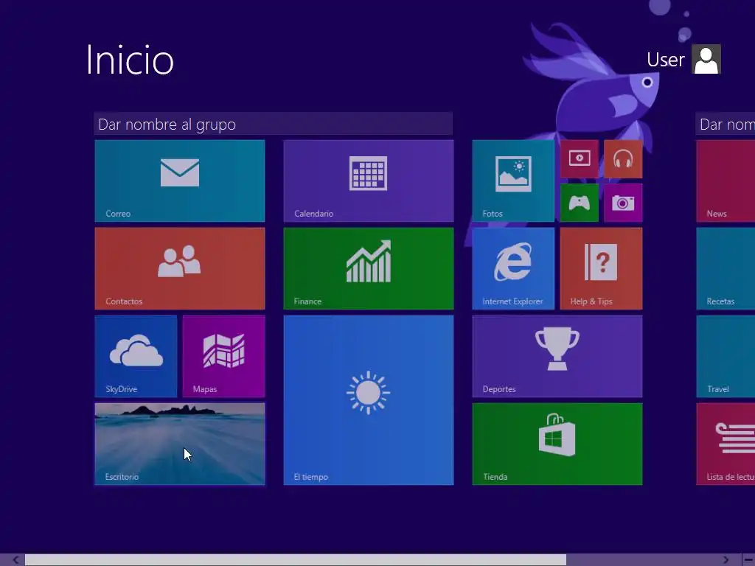Launch the Travel tile
Screen dimensions: 755x566
pos(726,357)
